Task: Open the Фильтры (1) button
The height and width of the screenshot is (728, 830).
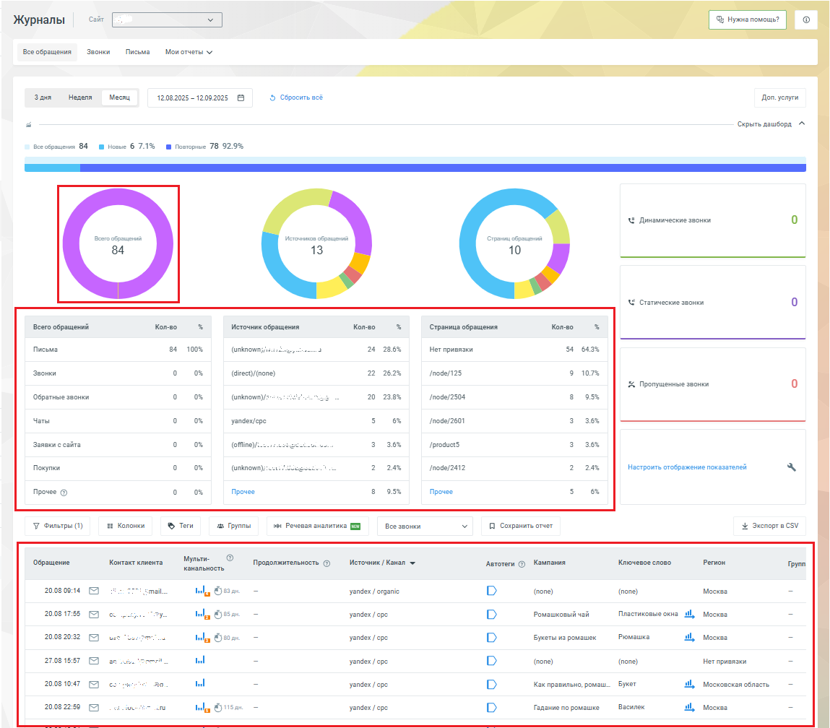Action: [x=58, y=526]
